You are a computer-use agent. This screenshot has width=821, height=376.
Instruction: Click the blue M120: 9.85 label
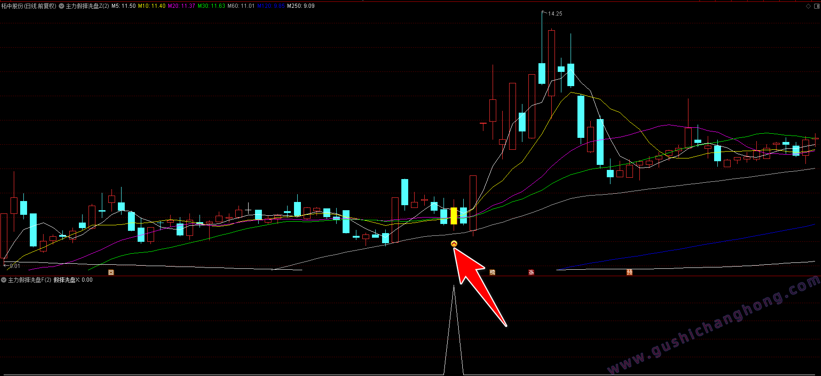click(x=271, y=6)
